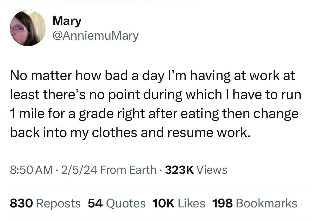Open Mary's round profile picture
Viewport: 320px width, 221px height.
coord(28,28)
